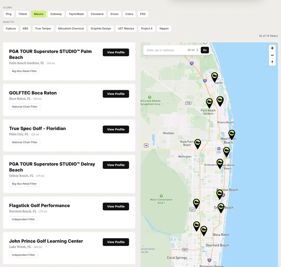Click National Chain Fitter tag under GOLFTEC Boca Raton
281x267 pixels.
click(x=24, y=107)
